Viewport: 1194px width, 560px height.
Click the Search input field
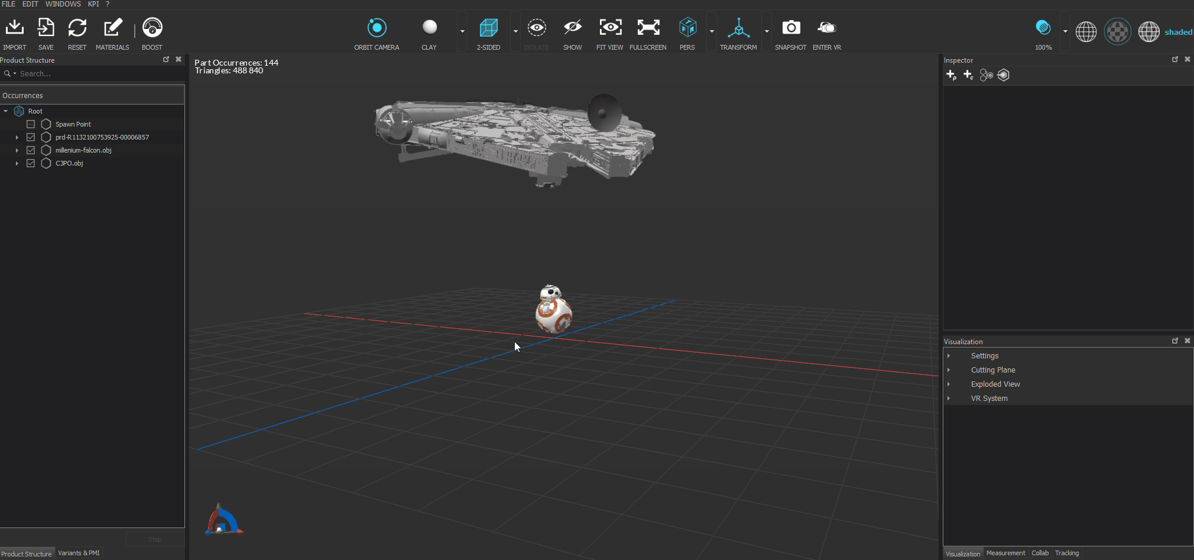point(100,74)
